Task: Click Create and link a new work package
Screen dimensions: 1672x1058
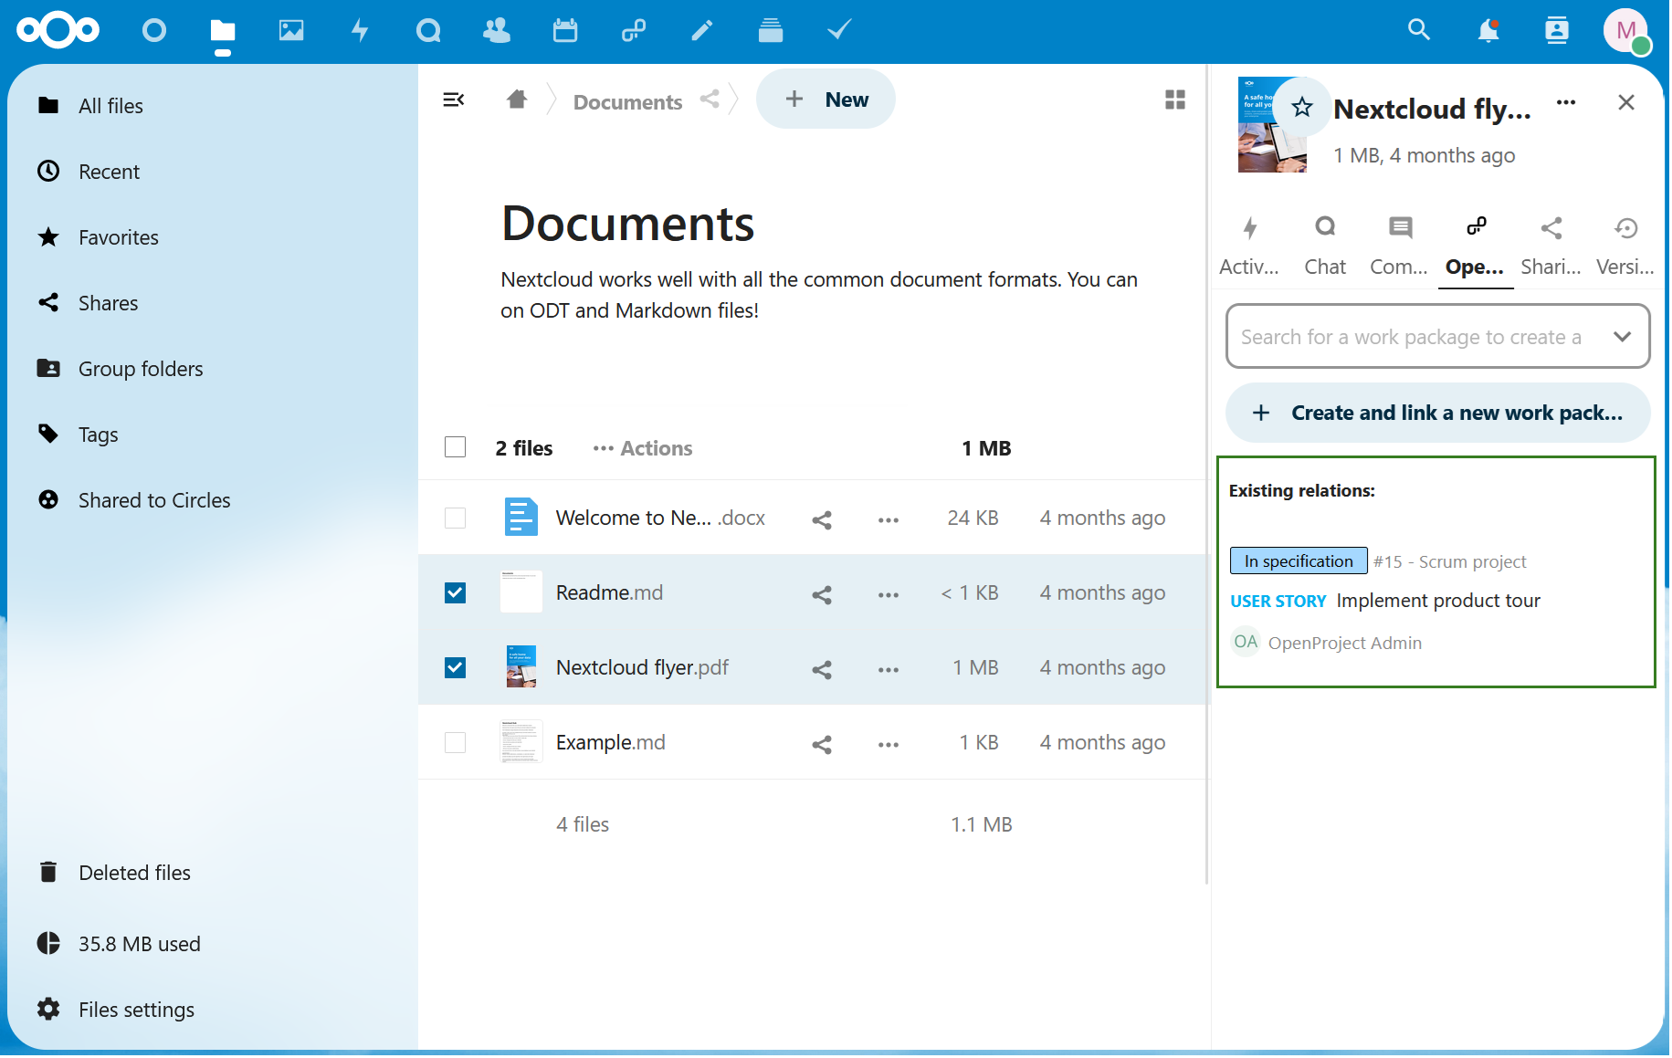Action: 1436,413
